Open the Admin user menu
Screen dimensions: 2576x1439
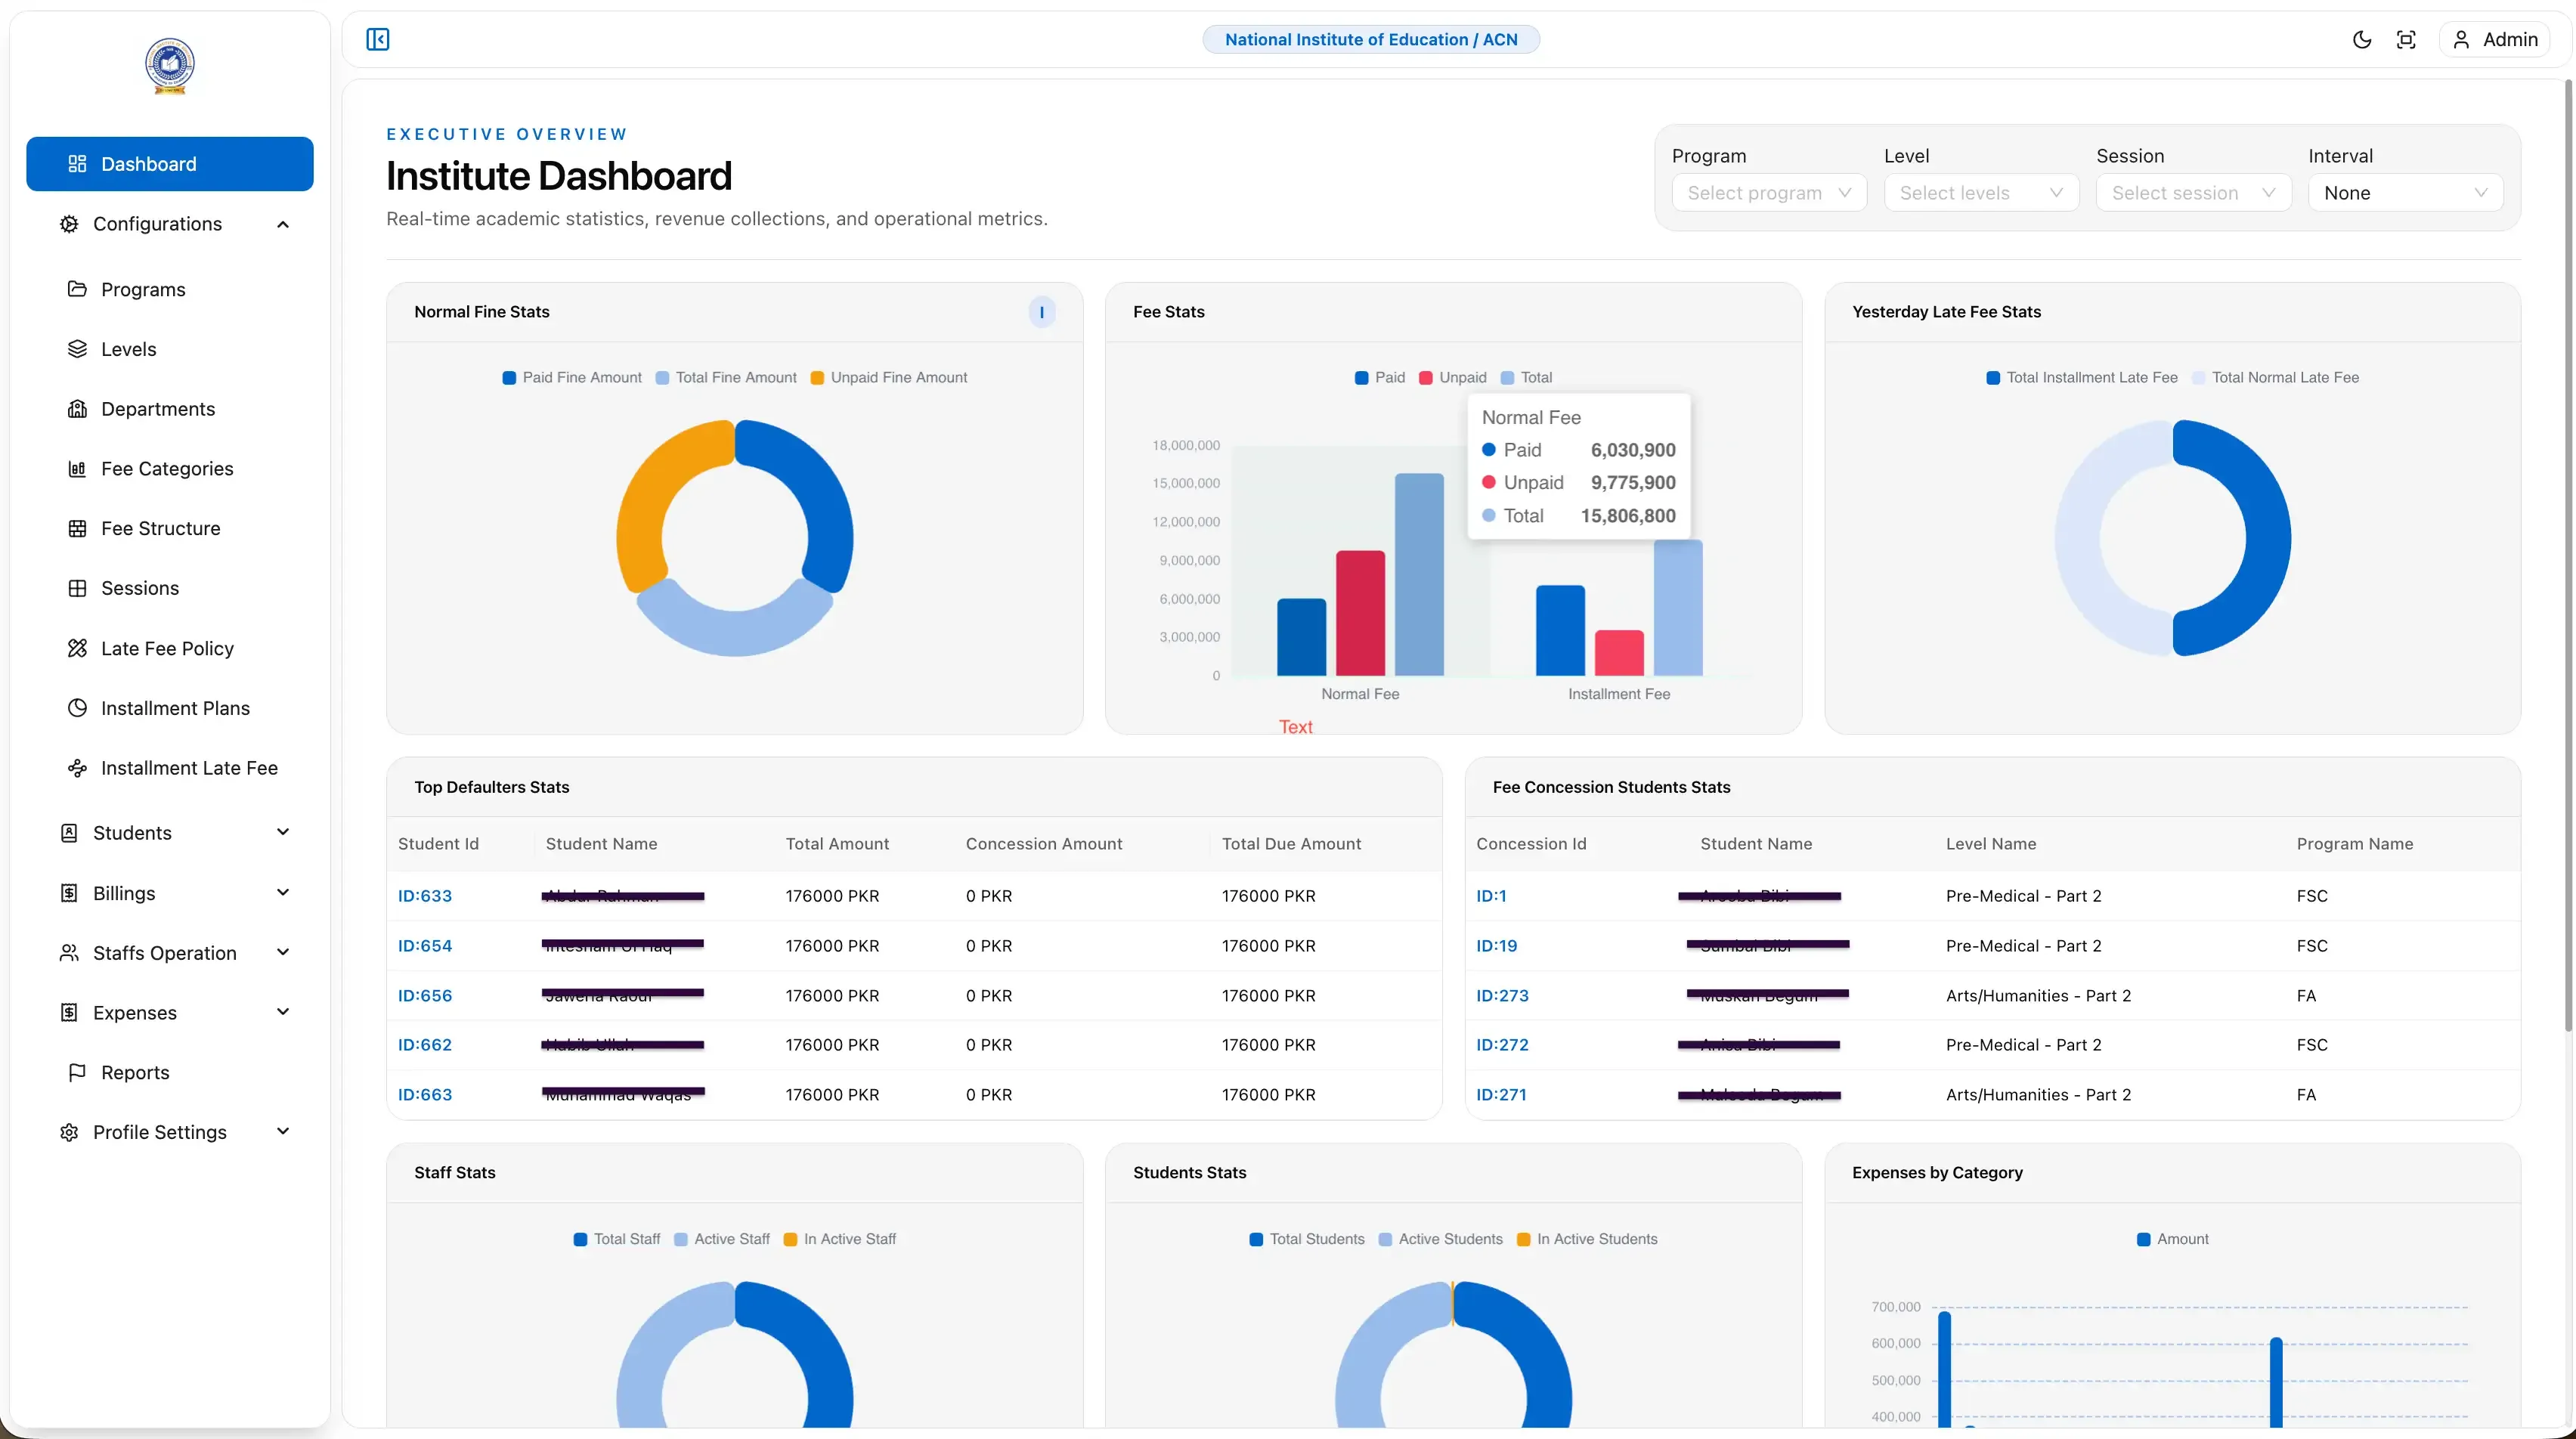[2495, 40]
